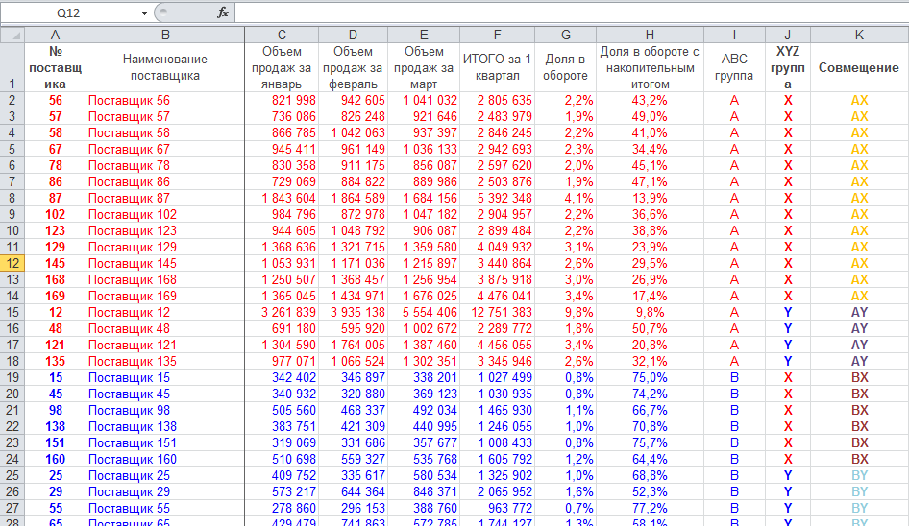This screenshot has height=526, width=909.
Task: Click cell 'Поставщик 160'
Action: [x=165, y=460]
